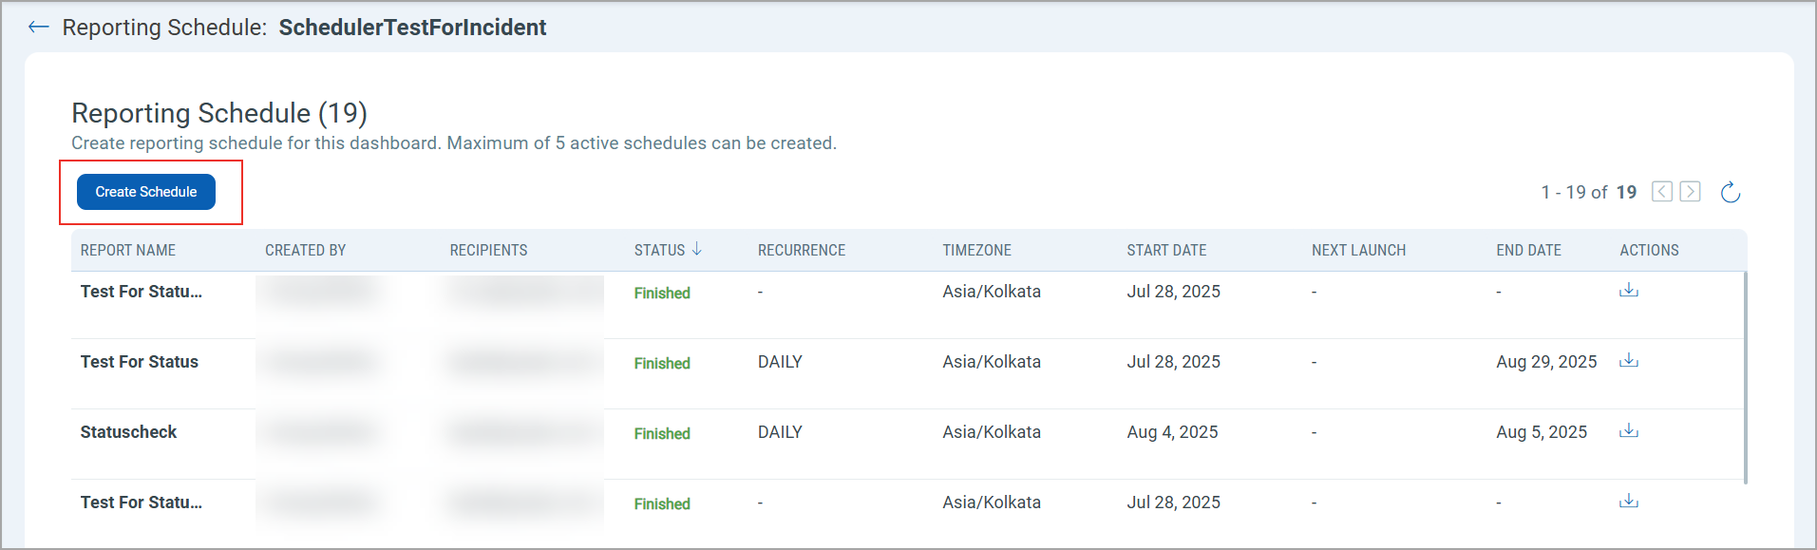Click the Report Name column header

(128, 251)
